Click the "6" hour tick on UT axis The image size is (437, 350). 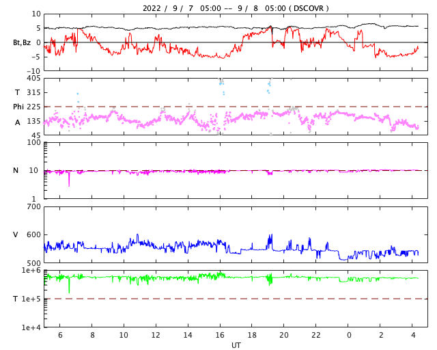tap(60, 335)
